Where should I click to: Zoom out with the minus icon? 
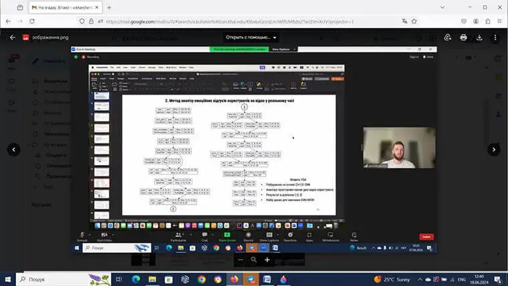(241, 259)
